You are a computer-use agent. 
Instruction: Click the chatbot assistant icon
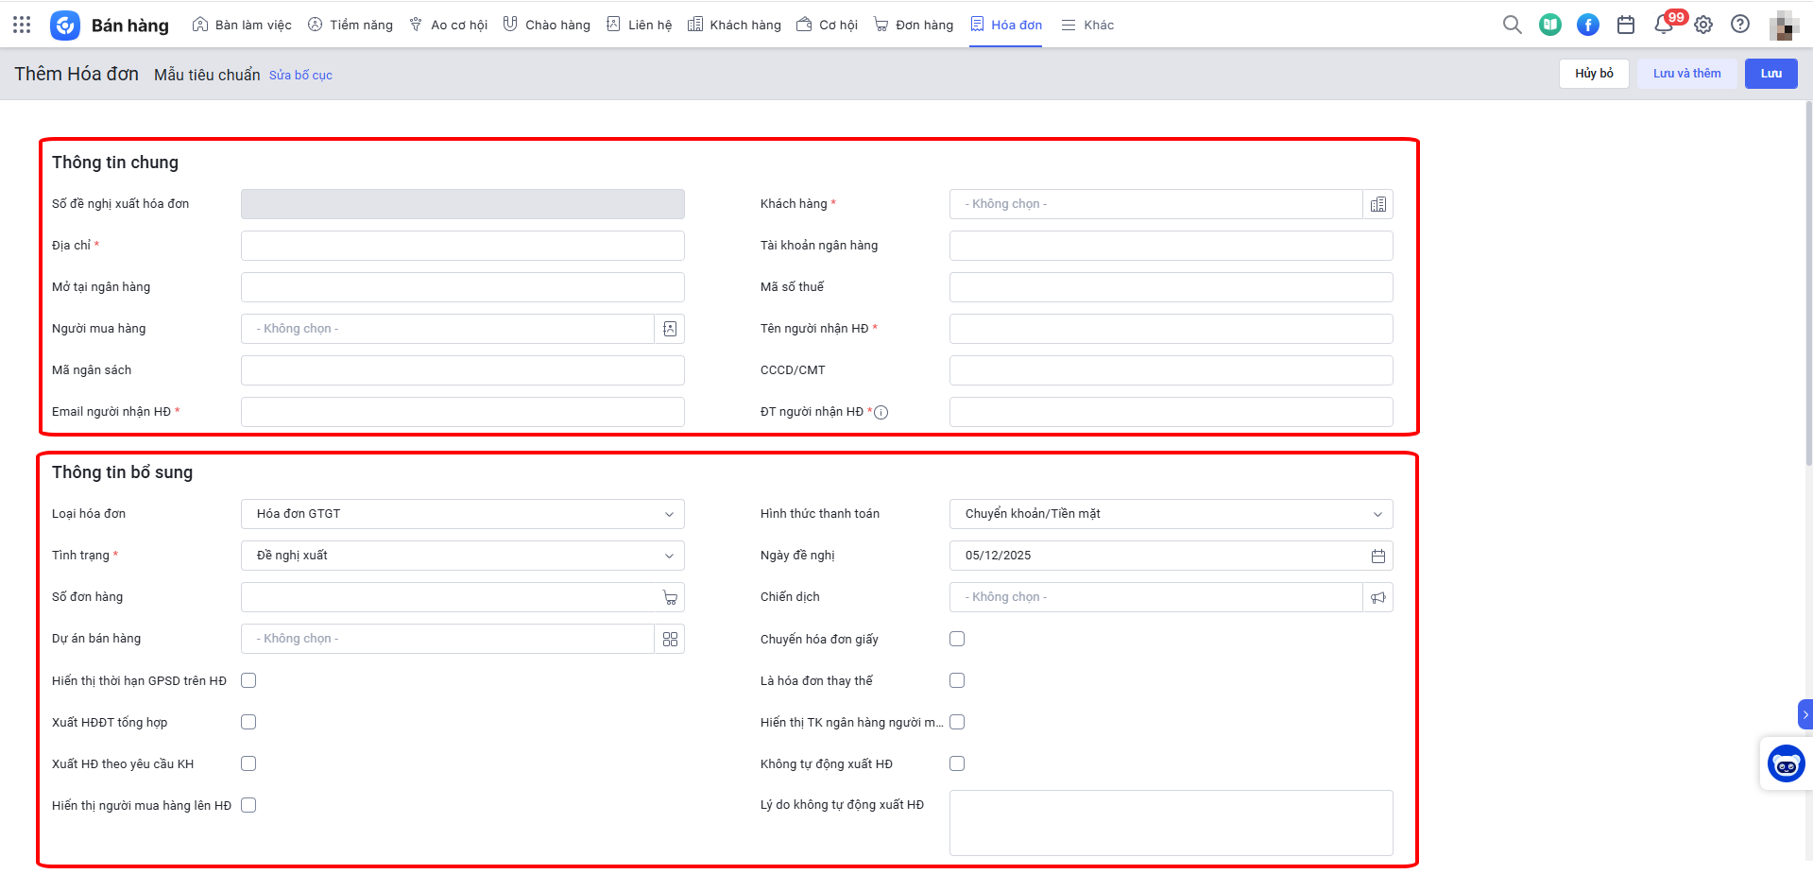(x=1785, y=763)
